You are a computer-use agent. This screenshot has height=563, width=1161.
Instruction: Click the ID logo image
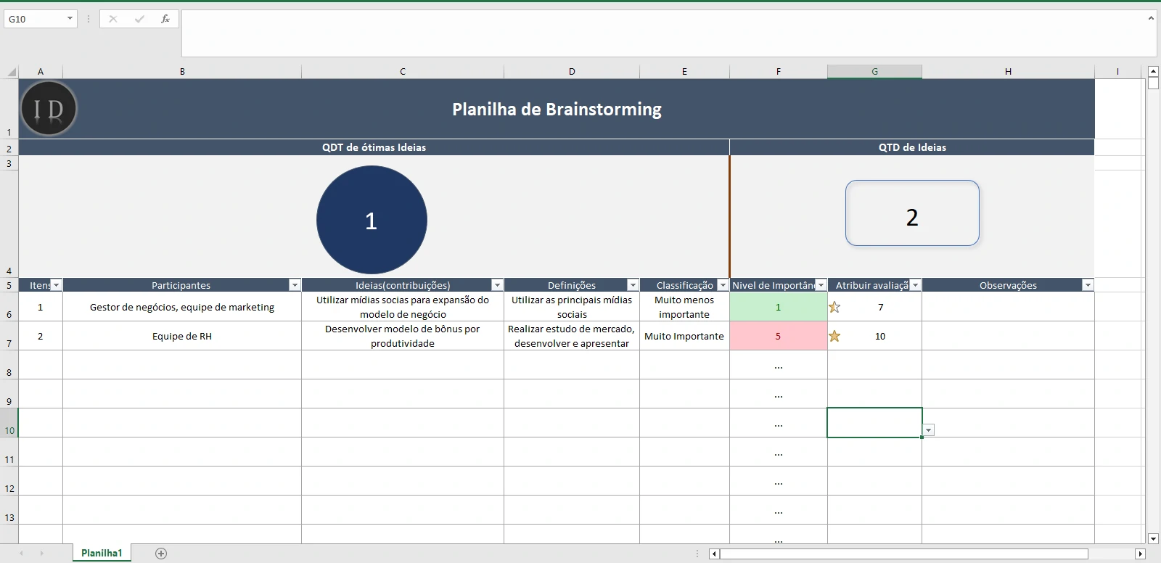49,109
